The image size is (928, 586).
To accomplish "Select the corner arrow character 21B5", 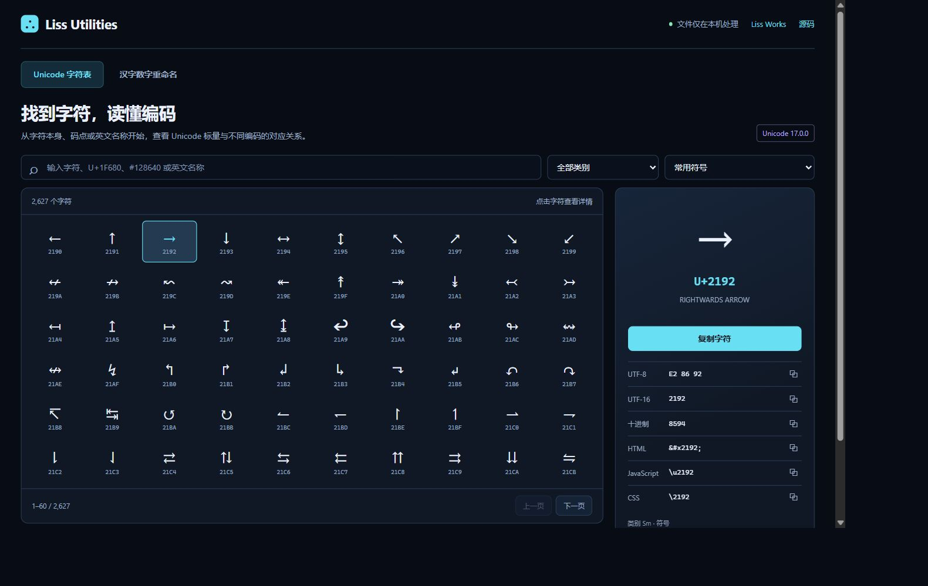I will pos(455,374).
